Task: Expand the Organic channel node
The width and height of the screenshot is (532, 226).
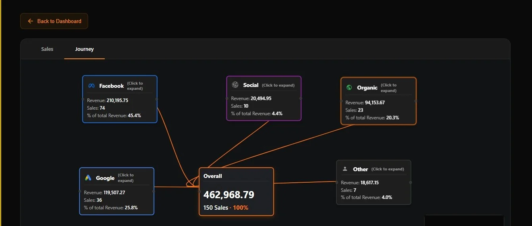Action: pyautogui.click(x=378, y=101)
